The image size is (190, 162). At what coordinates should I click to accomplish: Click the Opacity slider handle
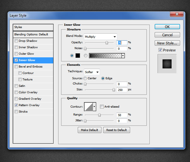coord(107,43)
